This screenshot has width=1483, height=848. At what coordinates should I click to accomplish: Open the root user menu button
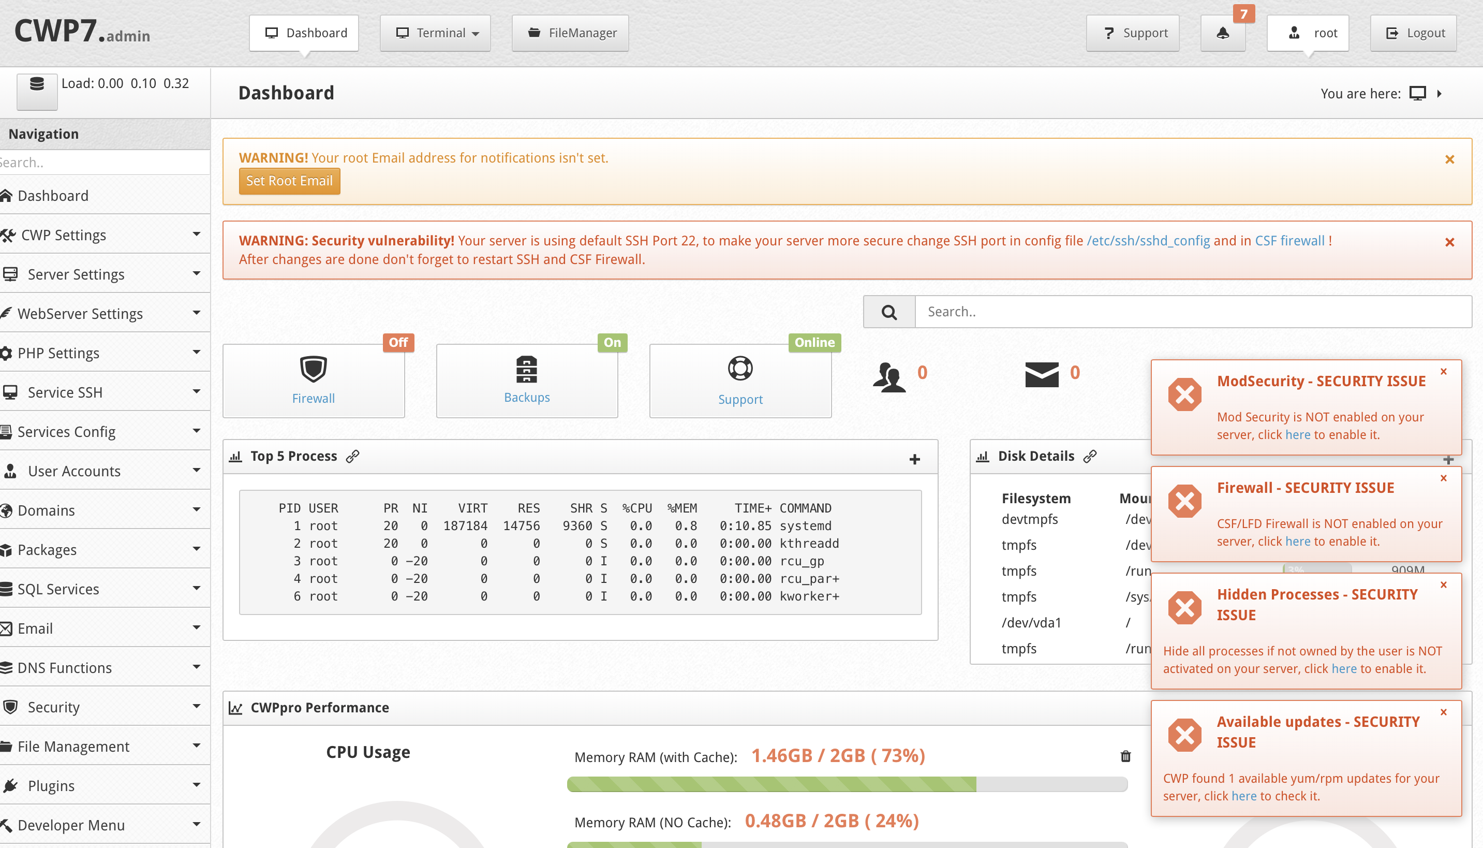tap(1308, 33)
